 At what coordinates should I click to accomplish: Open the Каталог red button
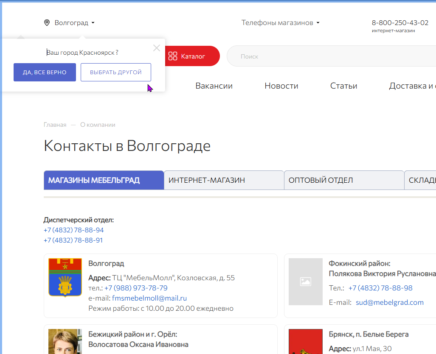click(x=192, y=56)
